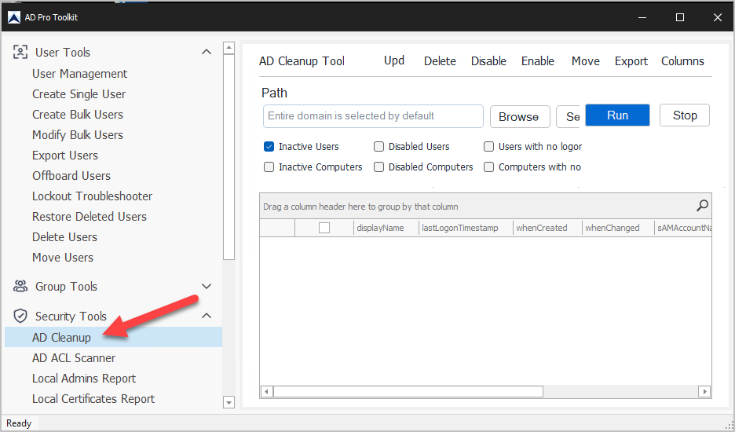Viewport: 735px width, 432px height.
Task: Click Export in the cleanup toolbar
Action: [x=631, y=61]
